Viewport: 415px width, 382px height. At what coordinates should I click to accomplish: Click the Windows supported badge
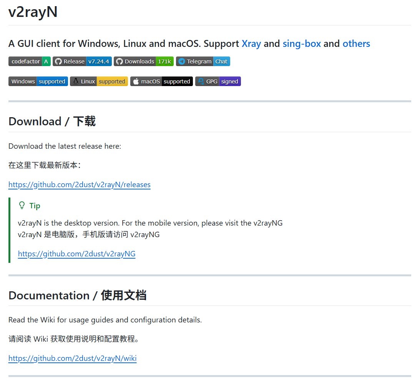[x=38, y=81]
